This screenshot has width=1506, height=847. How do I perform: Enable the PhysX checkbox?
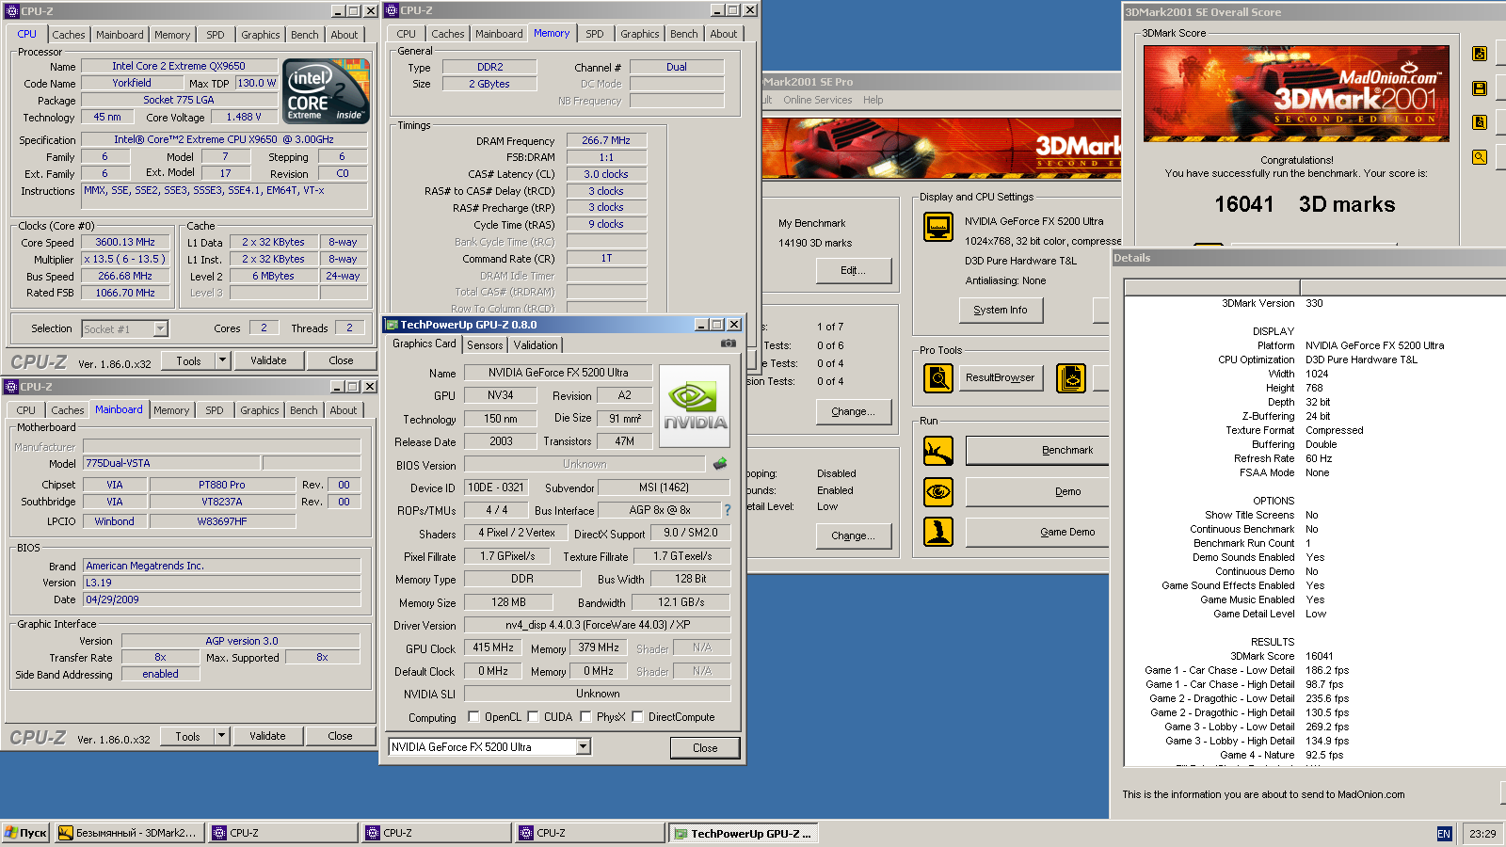click(x=586, y=717)
